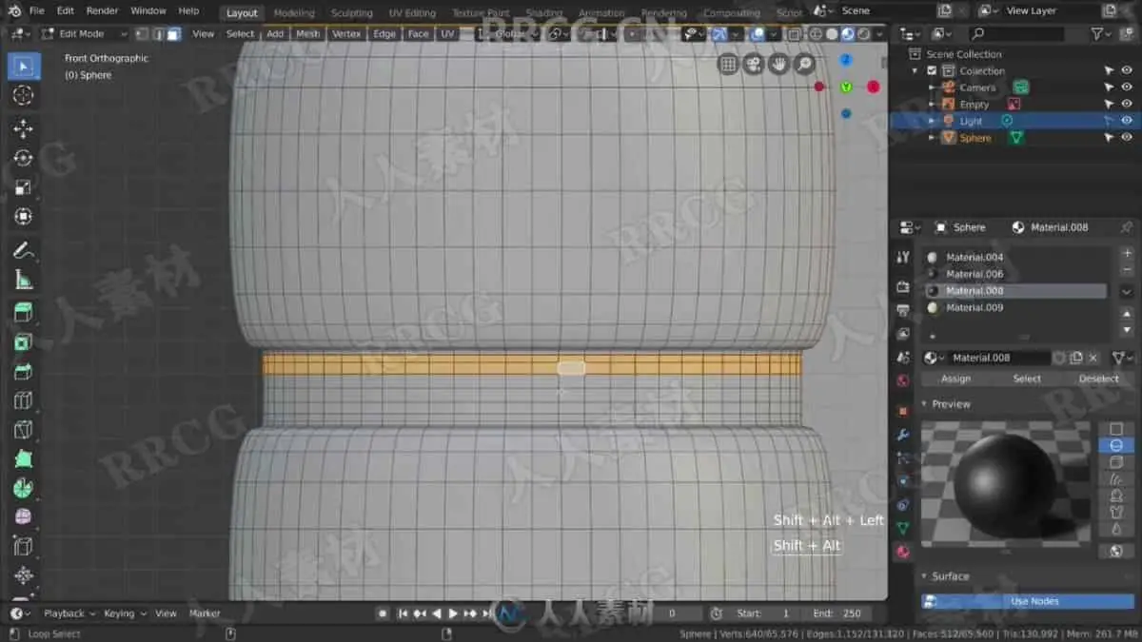Screen dimensions: 1142x642
Task: Collapse the Collection tree item
Action: tap(916, 70)
